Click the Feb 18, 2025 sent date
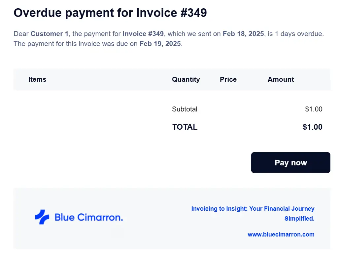338x257 pixels. pyautogui.click(x=243, y=34)
